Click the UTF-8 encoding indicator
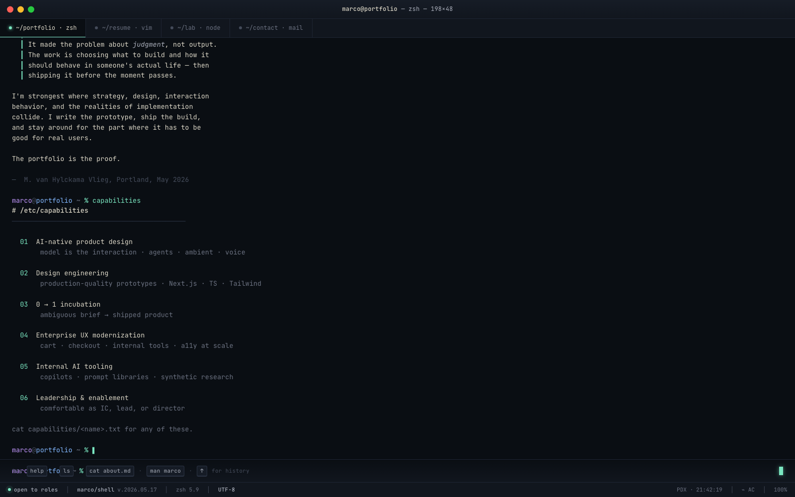Viewport: 795px width, 497px height. (227, 490)
